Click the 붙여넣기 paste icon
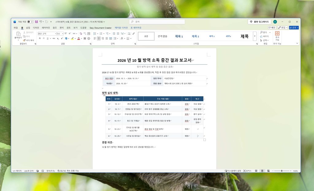This screenshot has width=314, height=191. [18, 34]
